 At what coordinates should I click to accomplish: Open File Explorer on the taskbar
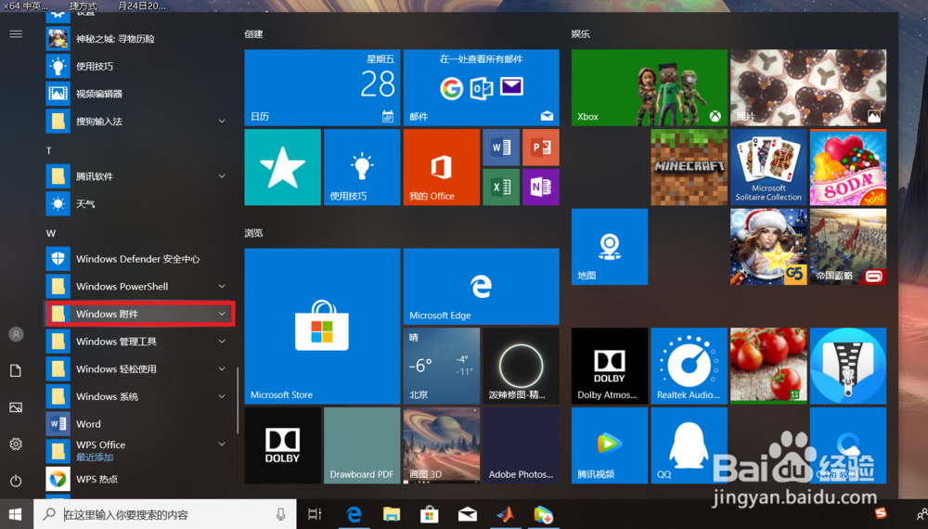pyautogui.click(x=392, y=514)
